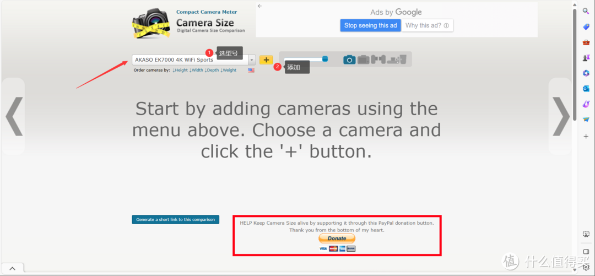Go to previous camera with left chevron
The image size is (595, 276).
click(x=14, y=116)
